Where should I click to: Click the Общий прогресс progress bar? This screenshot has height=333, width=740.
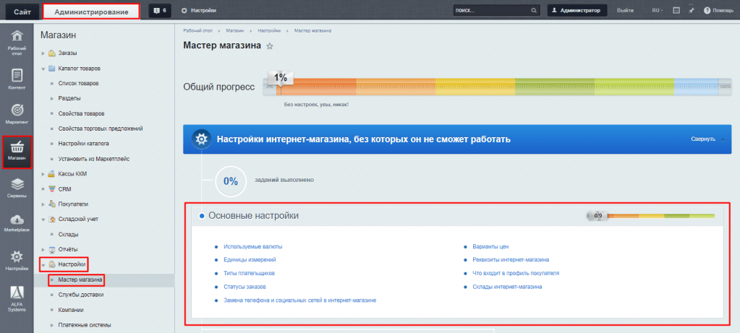(x=496, y=87)
